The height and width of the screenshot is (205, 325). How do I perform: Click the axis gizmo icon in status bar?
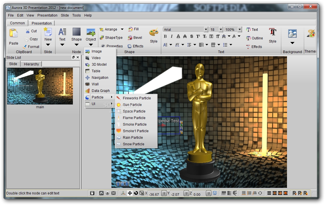coord(123,193)
